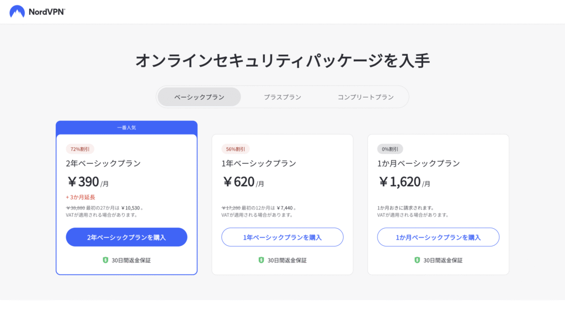Click the 0%割引 badge

click(390, 149)
